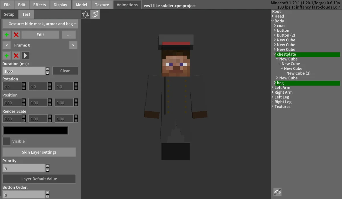Screen dimensions: 342x199
Task: Activate the move axes gizmo icon
Action: click(95, 14)
